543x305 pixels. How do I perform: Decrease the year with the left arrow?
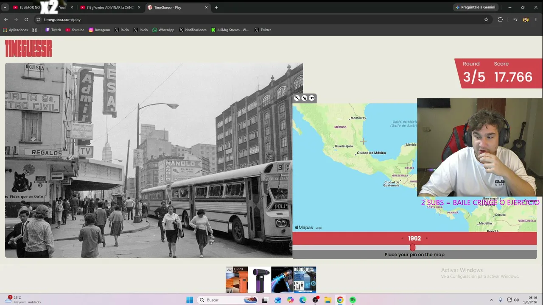pos(402,238)
